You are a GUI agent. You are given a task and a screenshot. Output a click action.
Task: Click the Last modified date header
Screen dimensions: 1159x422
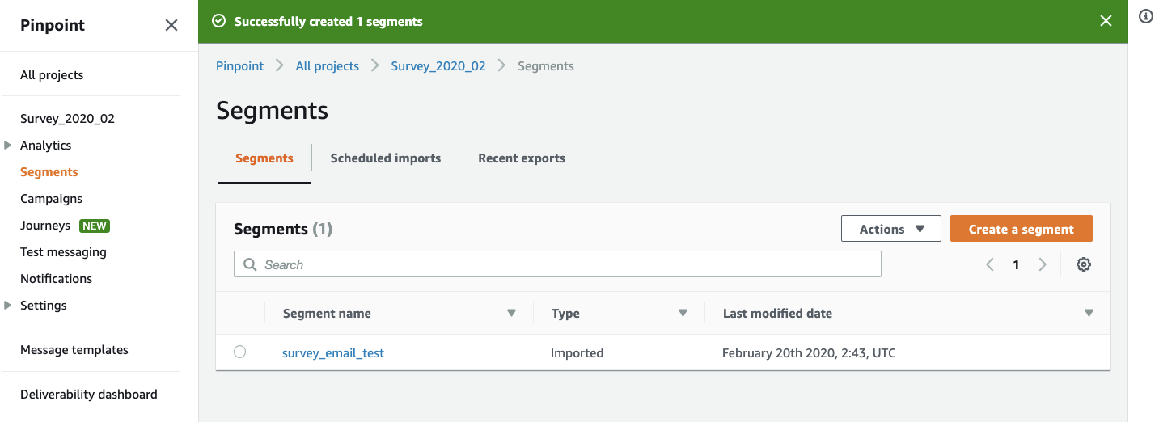pyautogui.click(x=777, y=313)
